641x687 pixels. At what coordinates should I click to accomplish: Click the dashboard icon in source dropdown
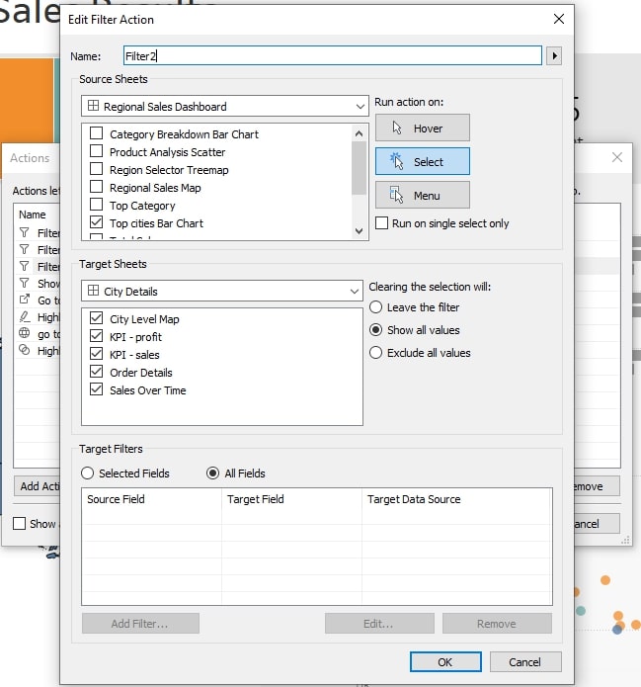(x=93, y=106)
